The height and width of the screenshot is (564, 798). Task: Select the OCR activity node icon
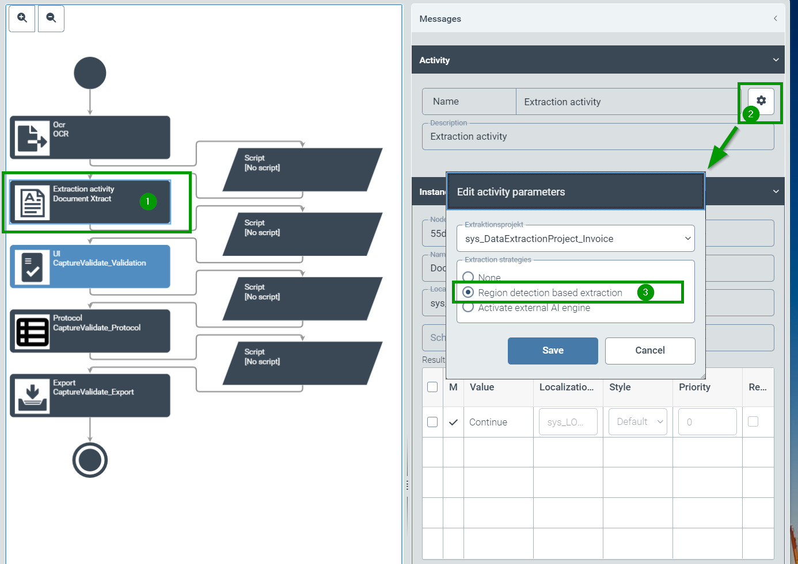[31, 138]
